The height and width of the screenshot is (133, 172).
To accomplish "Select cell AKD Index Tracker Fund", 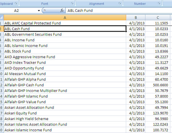I will 65,63.
